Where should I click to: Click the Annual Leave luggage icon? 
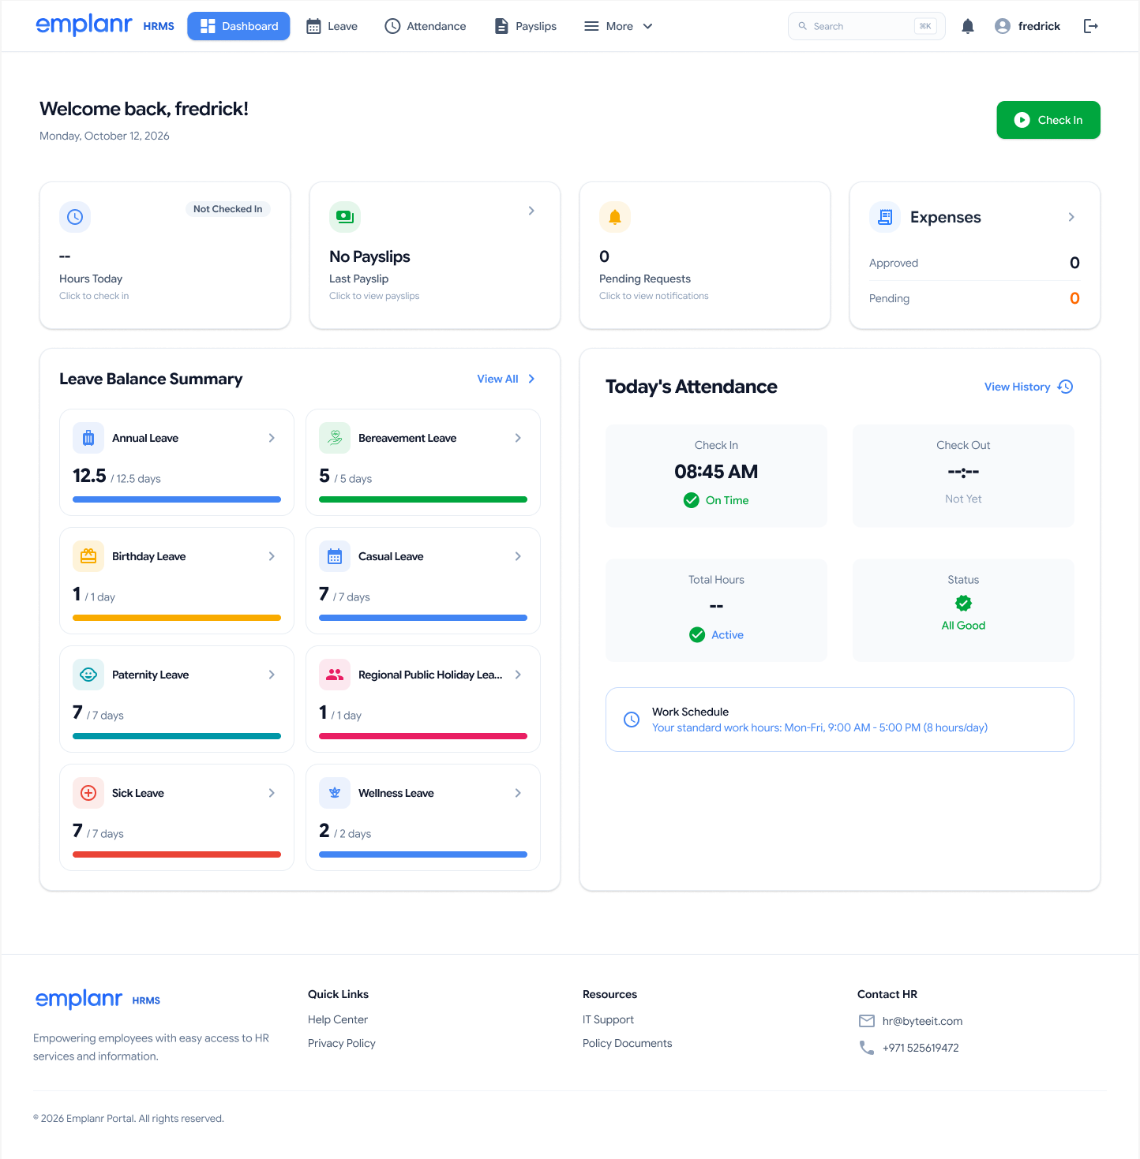point(88,438)
